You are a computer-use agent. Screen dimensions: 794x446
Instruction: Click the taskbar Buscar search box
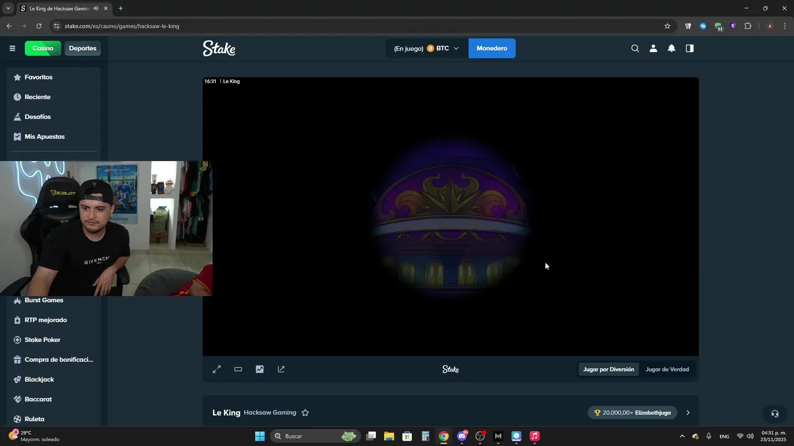tap(315, 436)
